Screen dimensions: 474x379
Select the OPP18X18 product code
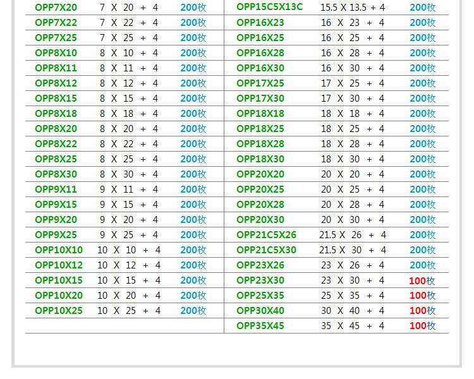pos(260,114)
